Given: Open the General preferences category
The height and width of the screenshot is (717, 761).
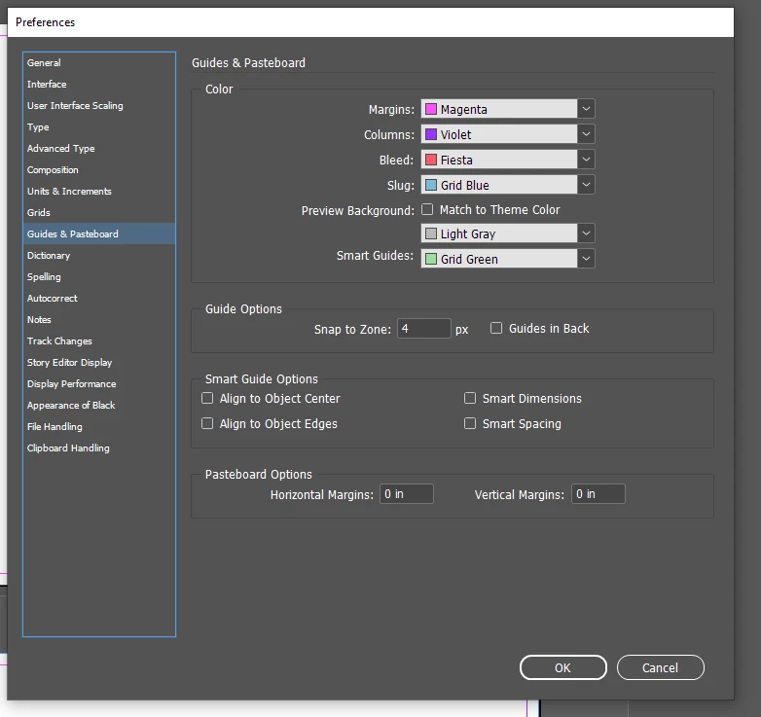Looking at the screenshot, I should tap(99, 62).
